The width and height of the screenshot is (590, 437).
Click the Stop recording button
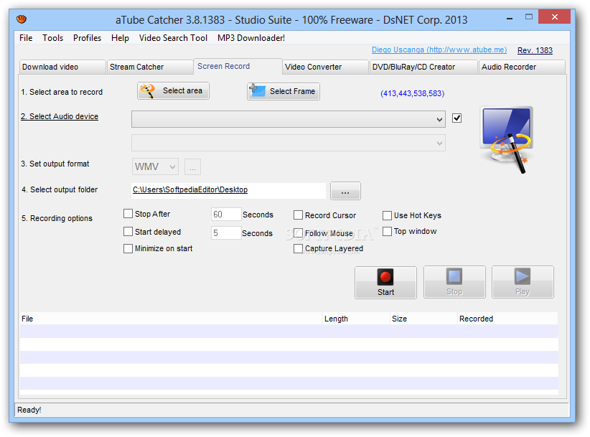(454, 282)
